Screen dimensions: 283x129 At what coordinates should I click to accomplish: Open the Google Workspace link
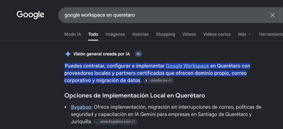point(187,66)
